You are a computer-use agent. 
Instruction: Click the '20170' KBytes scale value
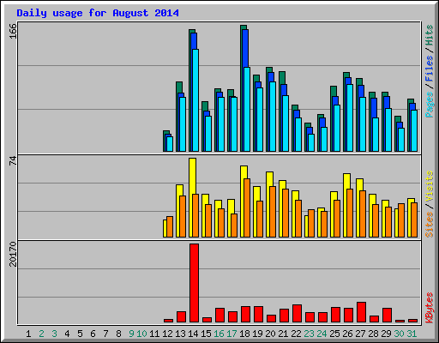pyautogui.click(x=13, y=254)
